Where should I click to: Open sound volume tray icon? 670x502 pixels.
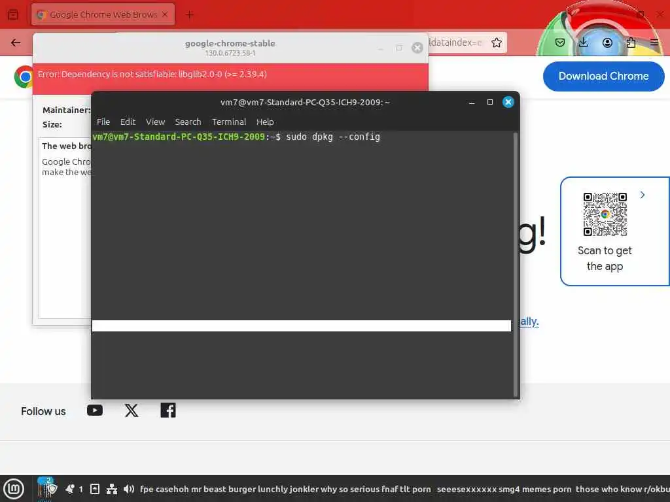coord(129,489)
